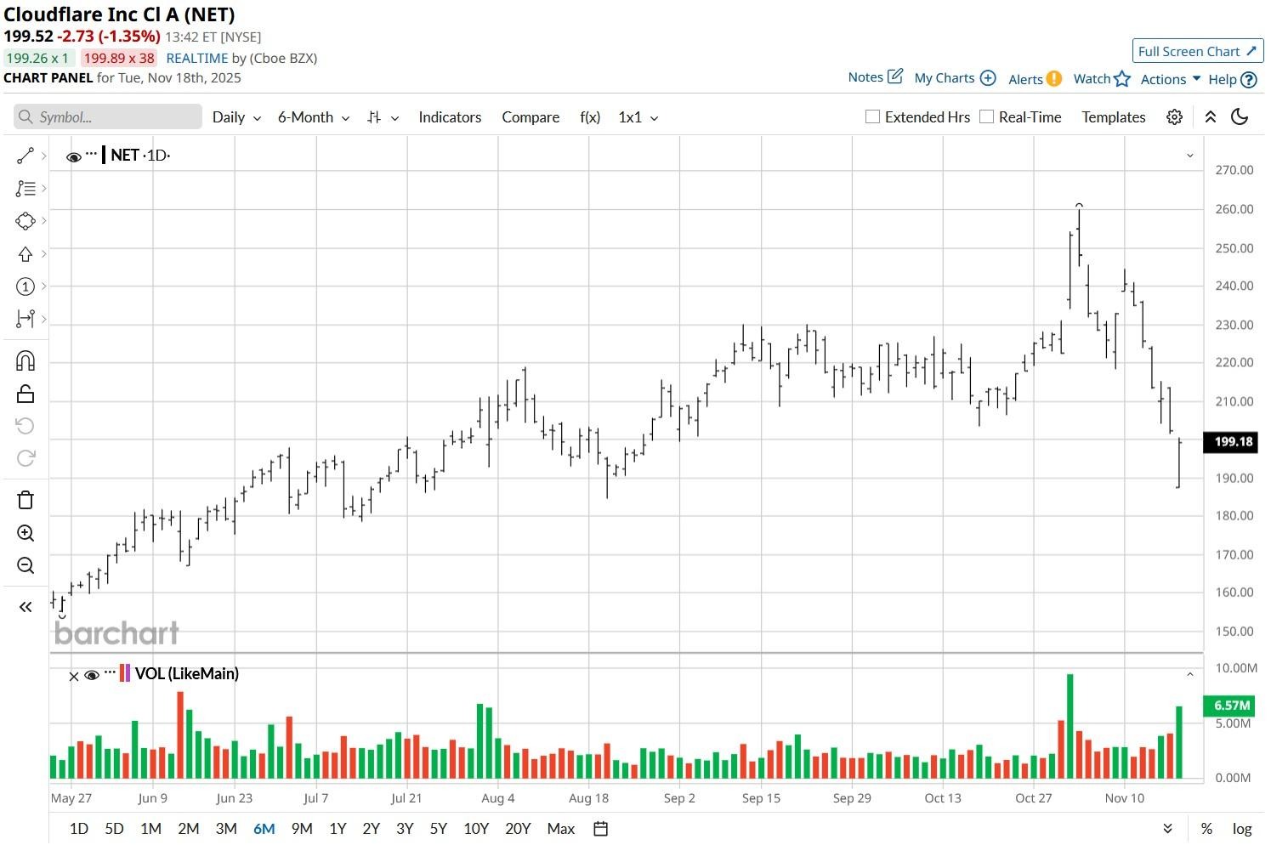Collapse the chart header with the double-chevron
Screen dimensions: 1271x845
point(1211,117)
